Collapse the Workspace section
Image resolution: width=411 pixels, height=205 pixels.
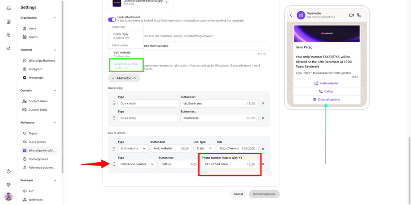tap(55, 122)
